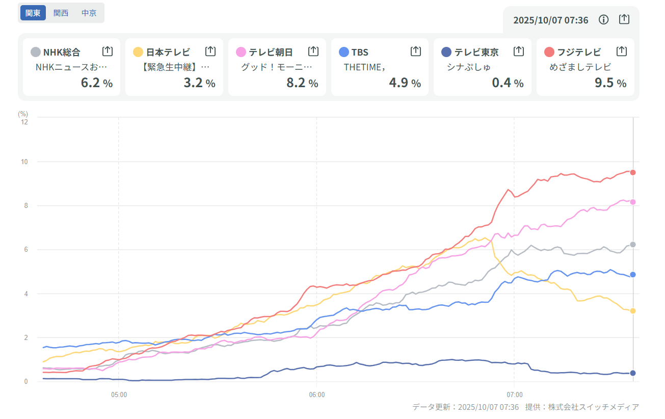Toggle the NHK総合 gray color dot
This screenshot has height=419, width=665.
[x=36, y=52]
